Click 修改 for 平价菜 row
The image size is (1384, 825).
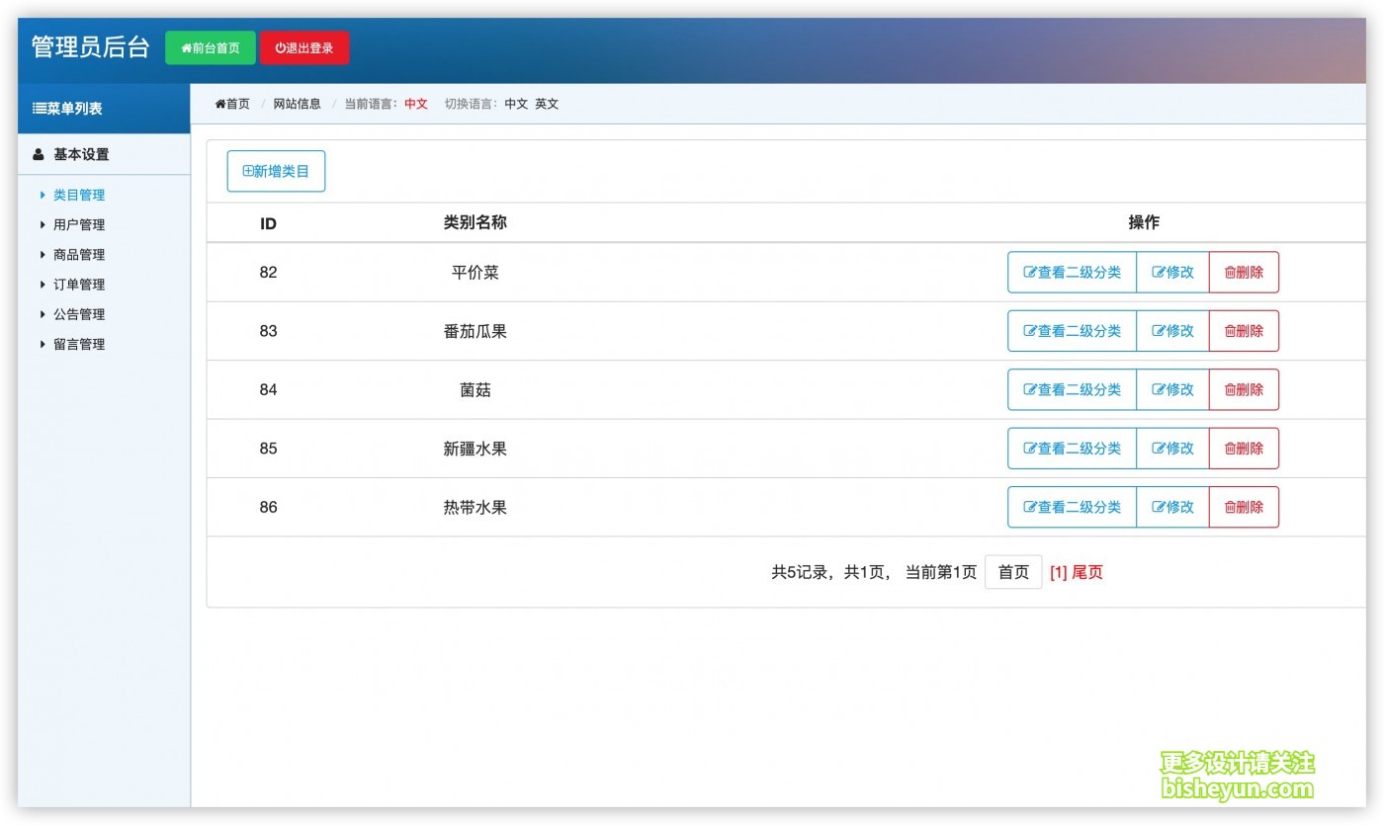coord(1172,272)
